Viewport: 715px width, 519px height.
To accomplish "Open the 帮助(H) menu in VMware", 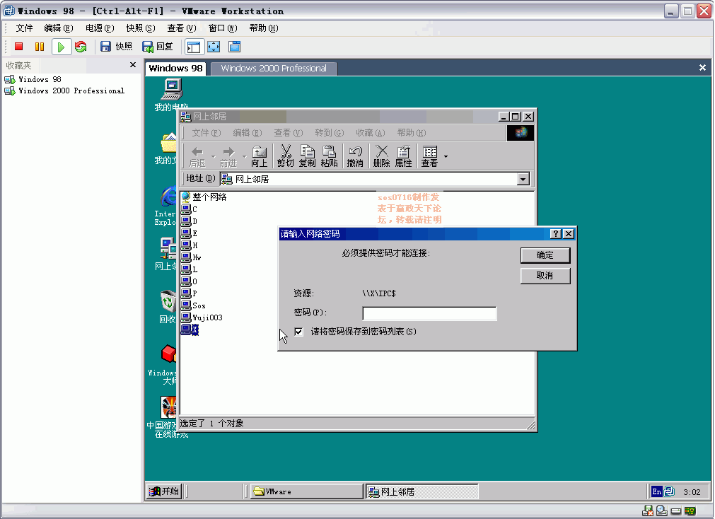I will [x=264, y=28].
